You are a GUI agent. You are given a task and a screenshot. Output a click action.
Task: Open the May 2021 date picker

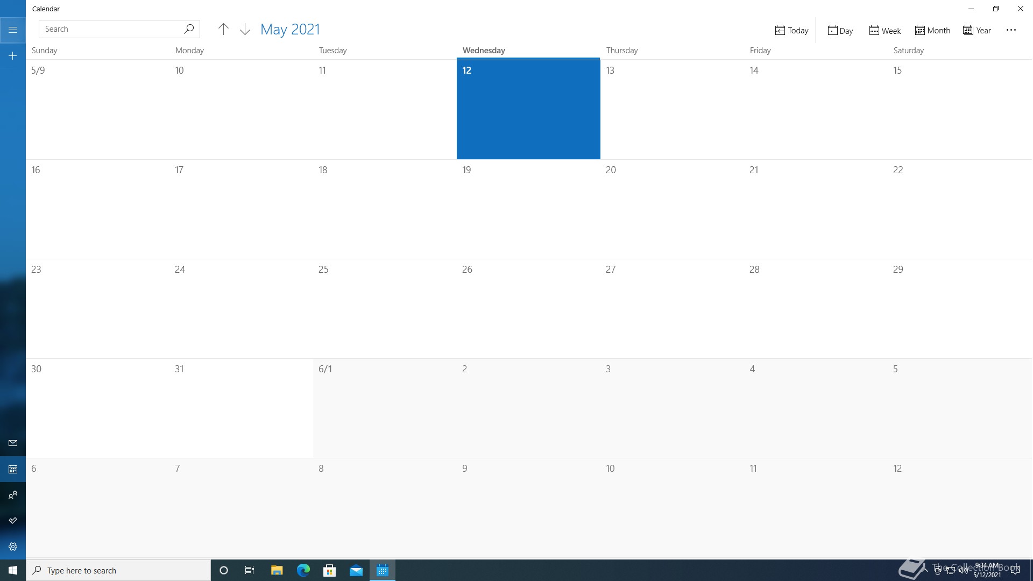click(290, 29)
